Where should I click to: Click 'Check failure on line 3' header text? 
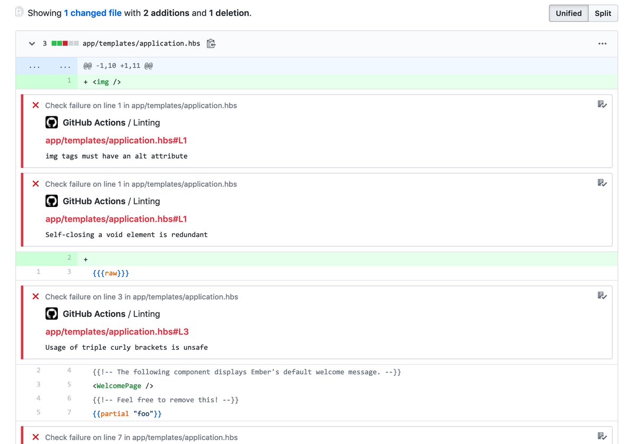pos(142,297)
